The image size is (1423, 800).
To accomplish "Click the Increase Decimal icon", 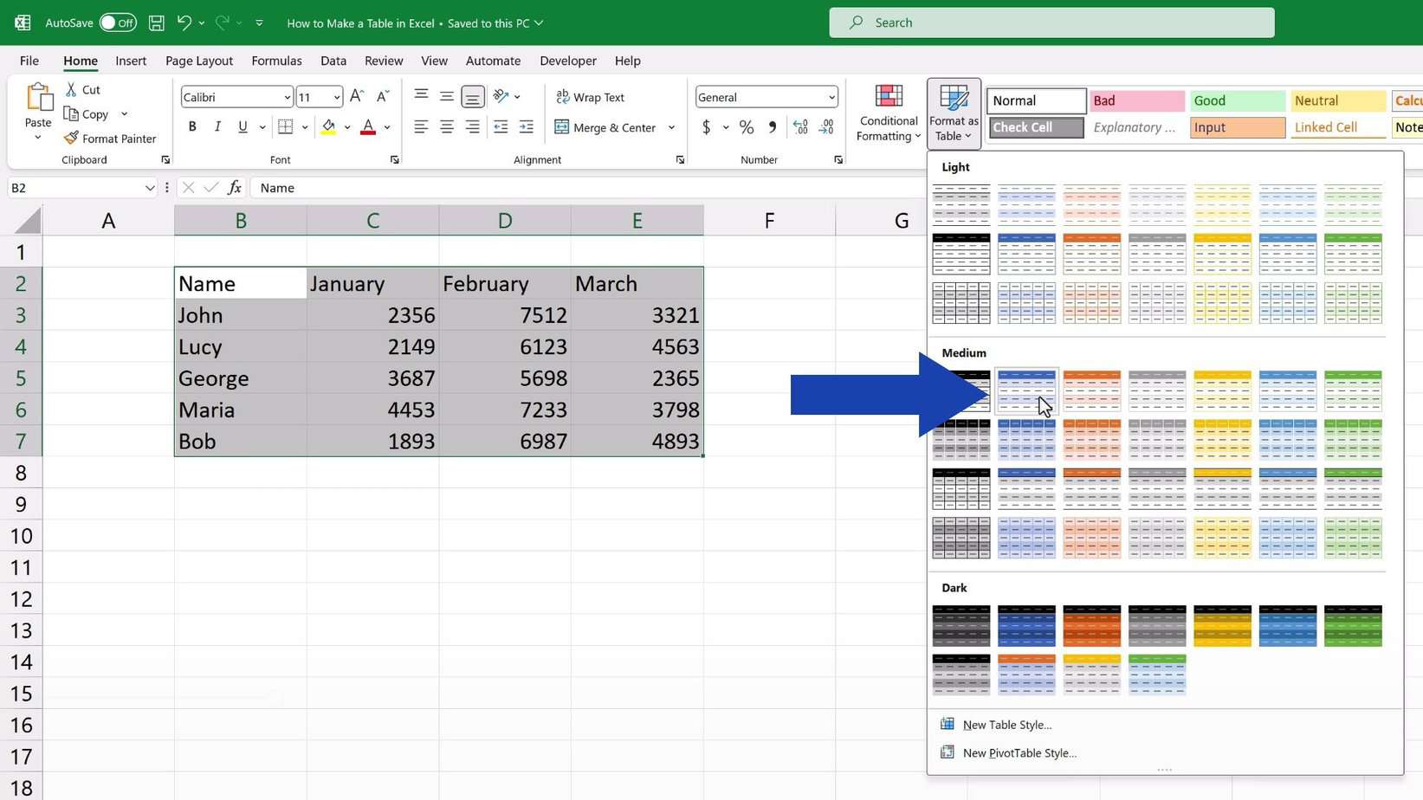I will pyautogui.click(x=799, y=126).
